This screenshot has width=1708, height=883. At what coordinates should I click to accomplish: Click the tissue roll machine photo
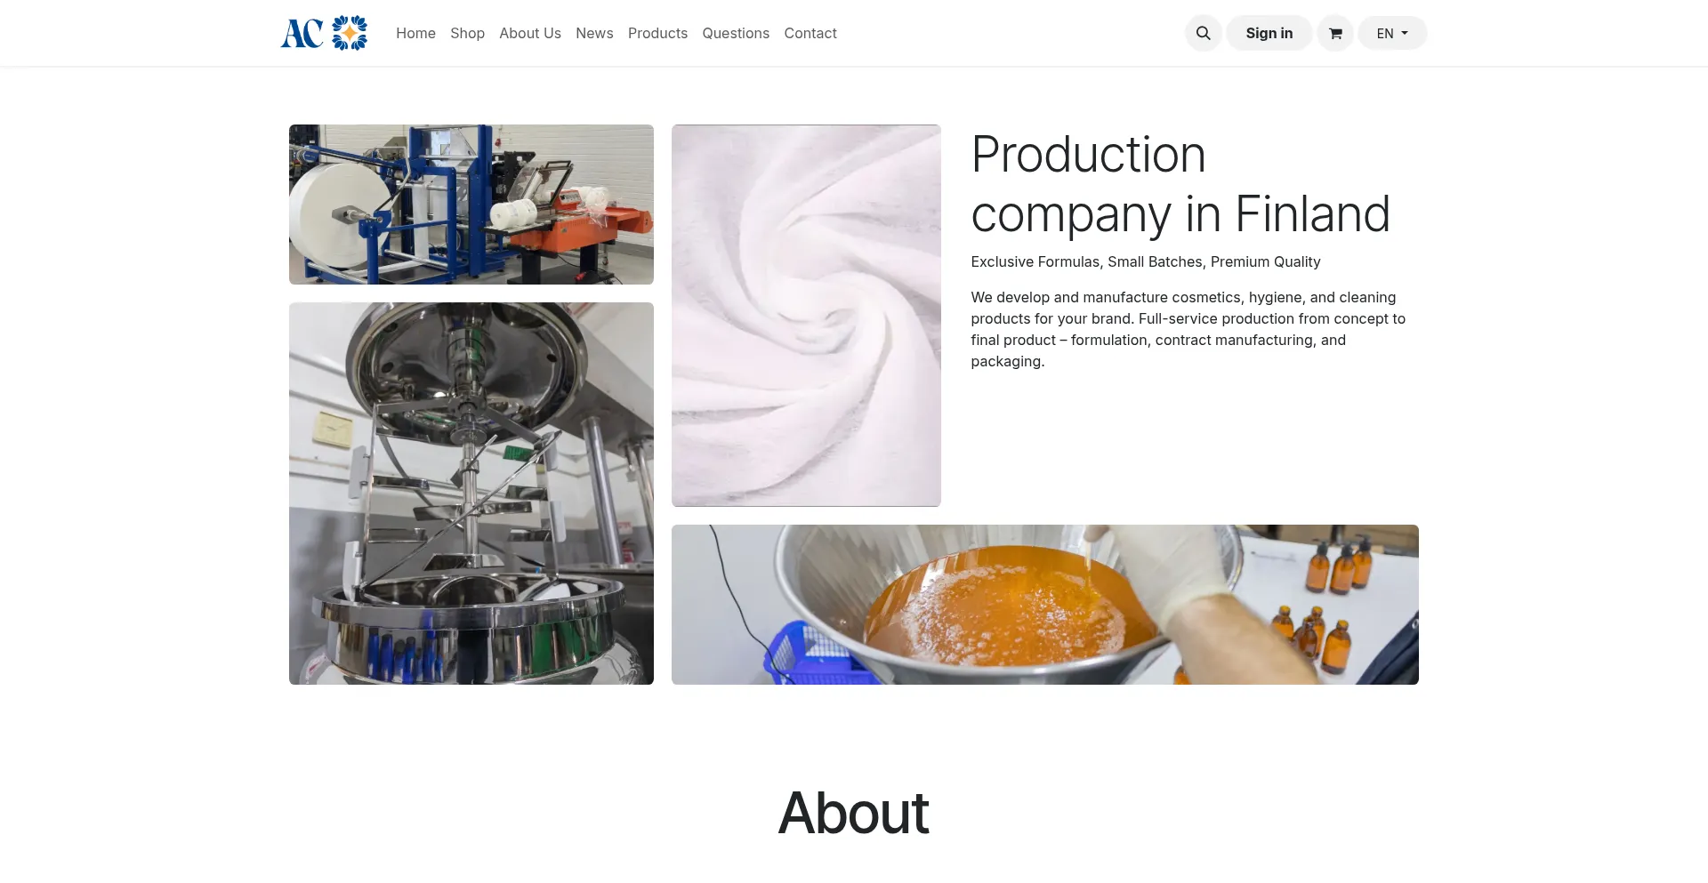pos(471,205)
